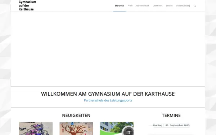This screenshot has width=216, height=135.
Task: Open the bicycles news thumbnail
Action: coord(36,129)
